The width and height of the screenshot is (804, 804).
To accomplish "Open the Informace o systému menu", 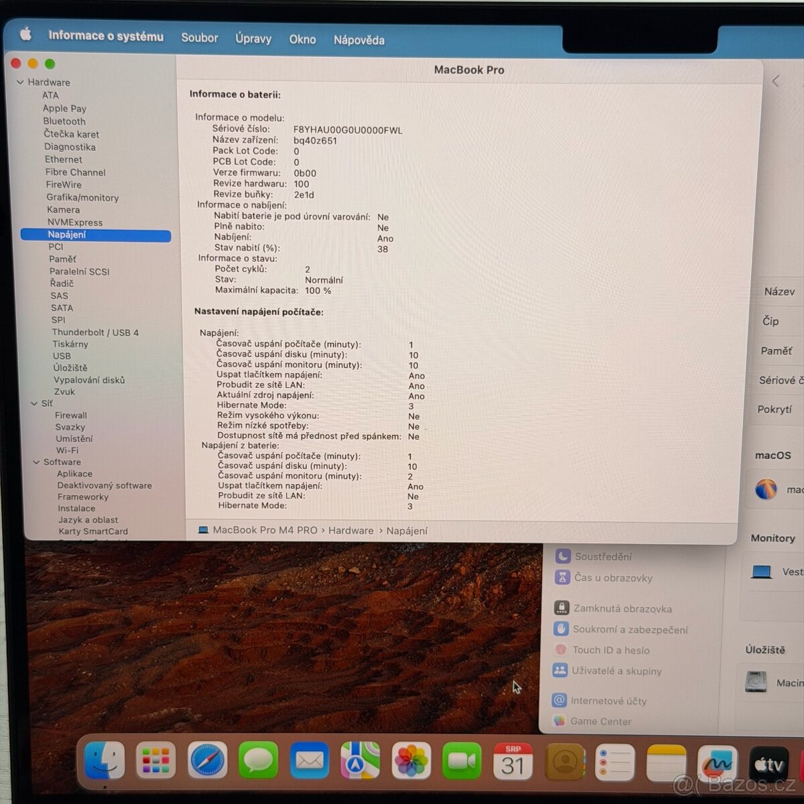I will click(x=106, y=36).
